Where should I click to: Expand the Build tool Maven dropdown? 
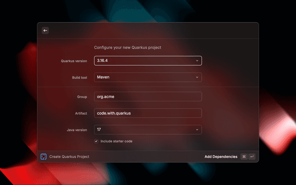(143, 77)
